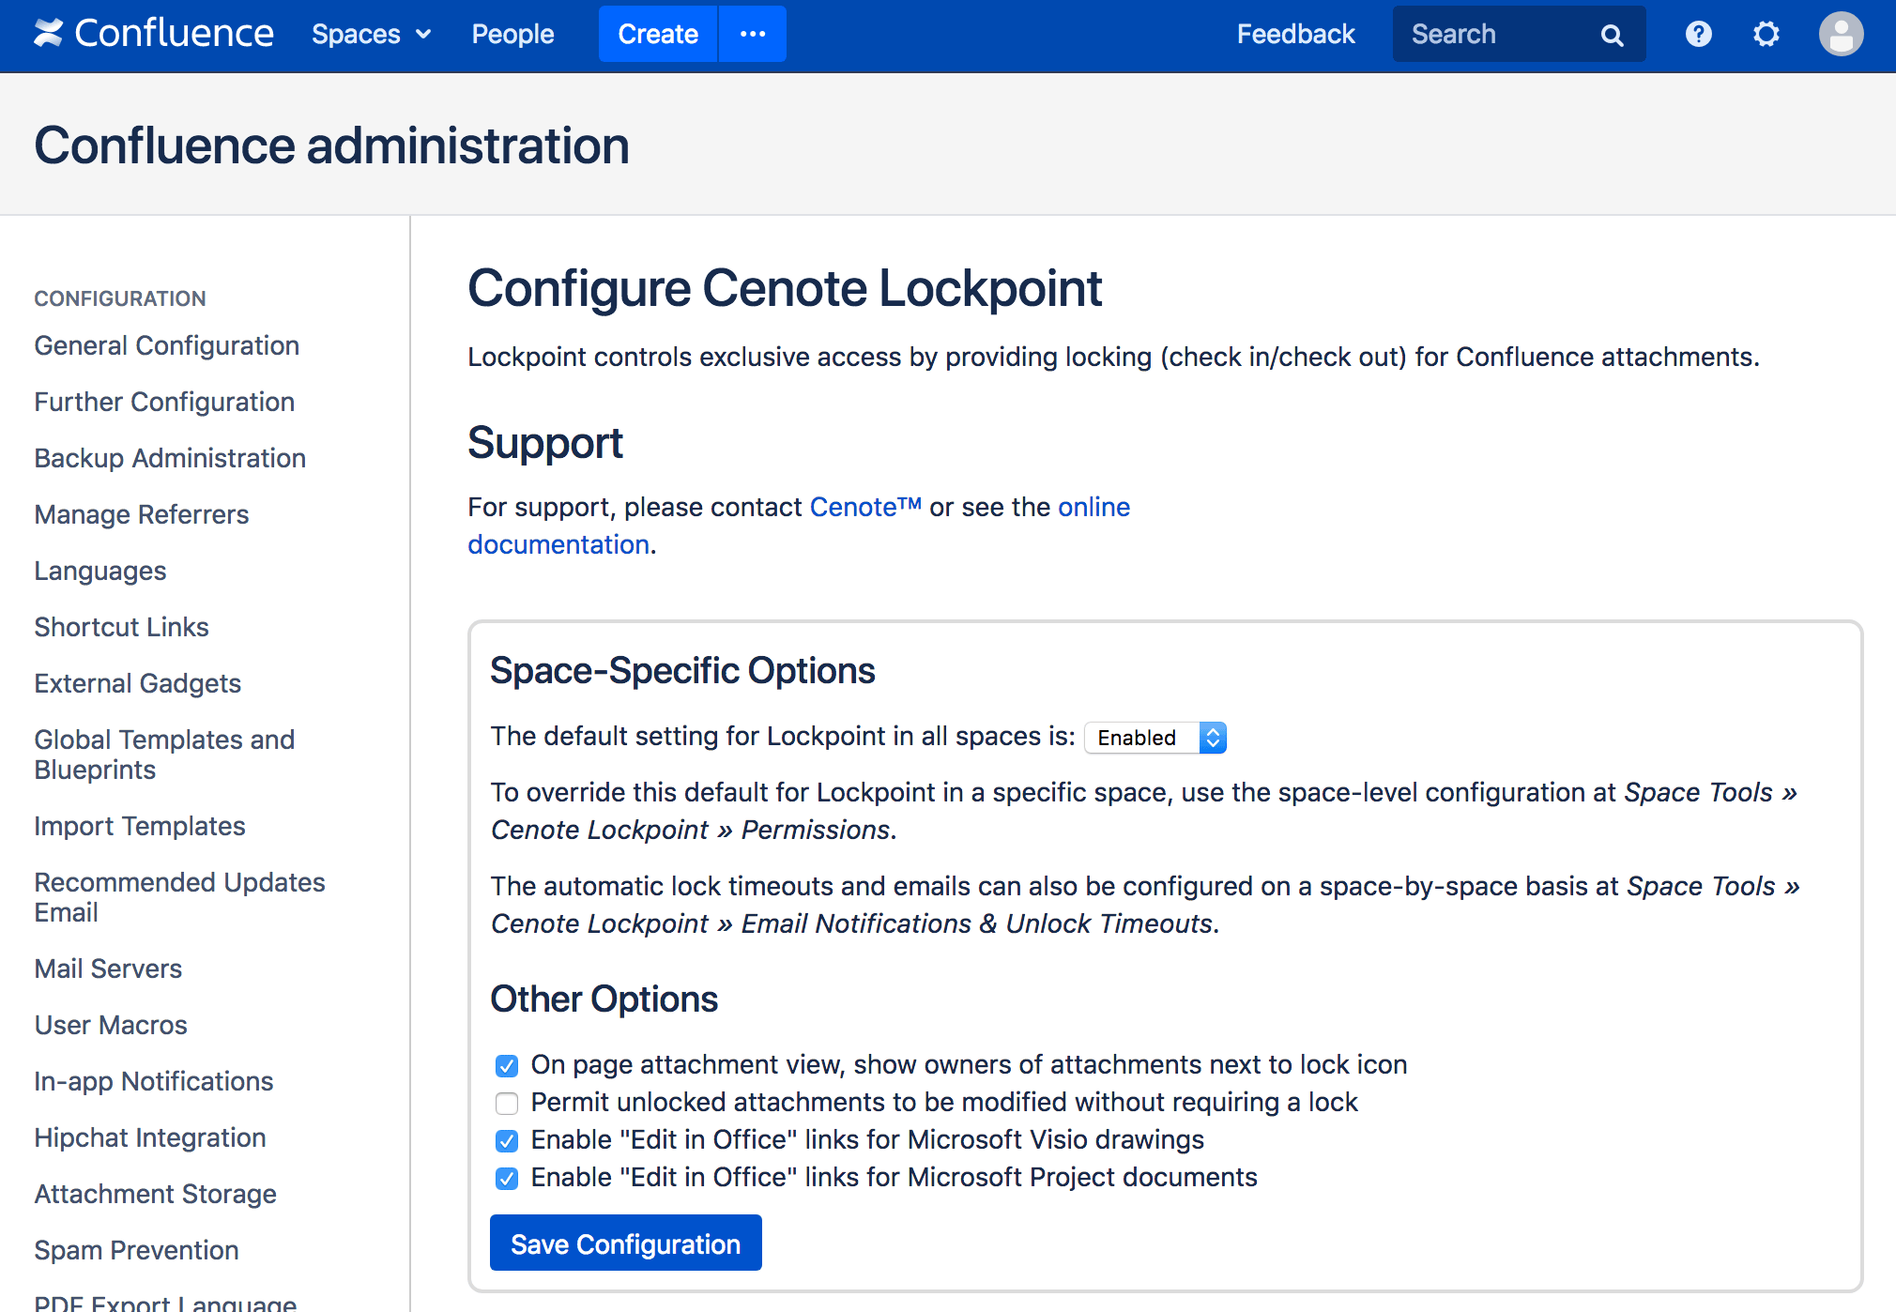Open the People menu item
This screenshot has width=1896, height=1312.
coord(512,35)
